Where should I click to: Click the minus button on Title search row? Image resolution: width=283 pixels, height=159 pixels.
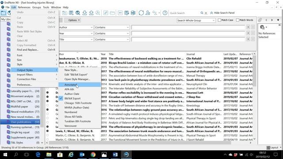pos(252,39)
